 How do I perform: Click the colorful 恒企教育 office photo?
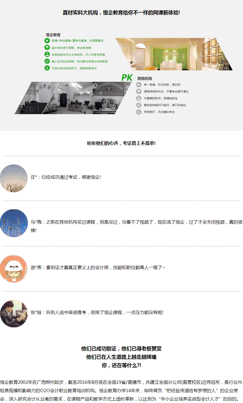[174, 54]
